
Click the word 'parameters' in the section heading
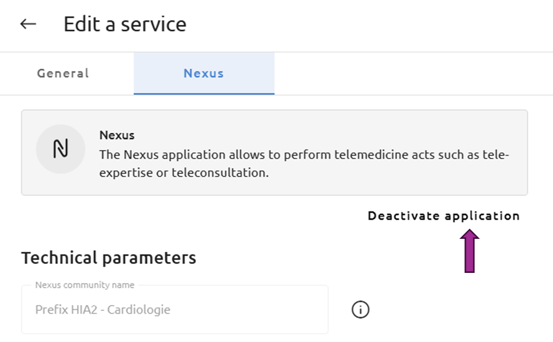[149, 258]
